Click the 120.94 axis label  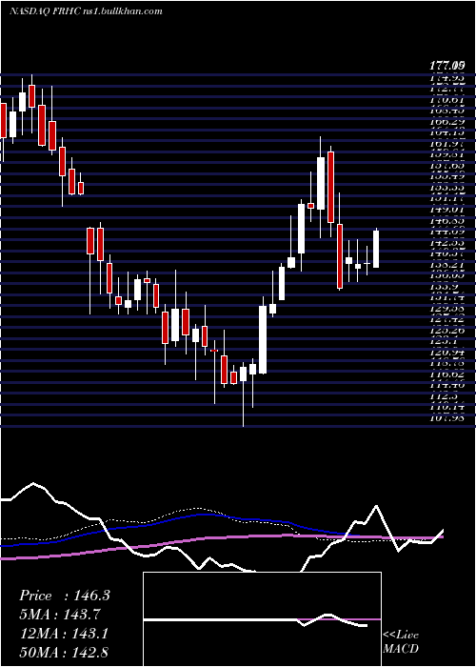click(446, 353)
